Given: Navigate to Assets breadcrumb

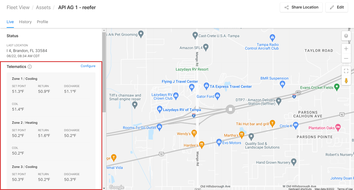Looking at the screenshot, I should click(x=43, y=7).
